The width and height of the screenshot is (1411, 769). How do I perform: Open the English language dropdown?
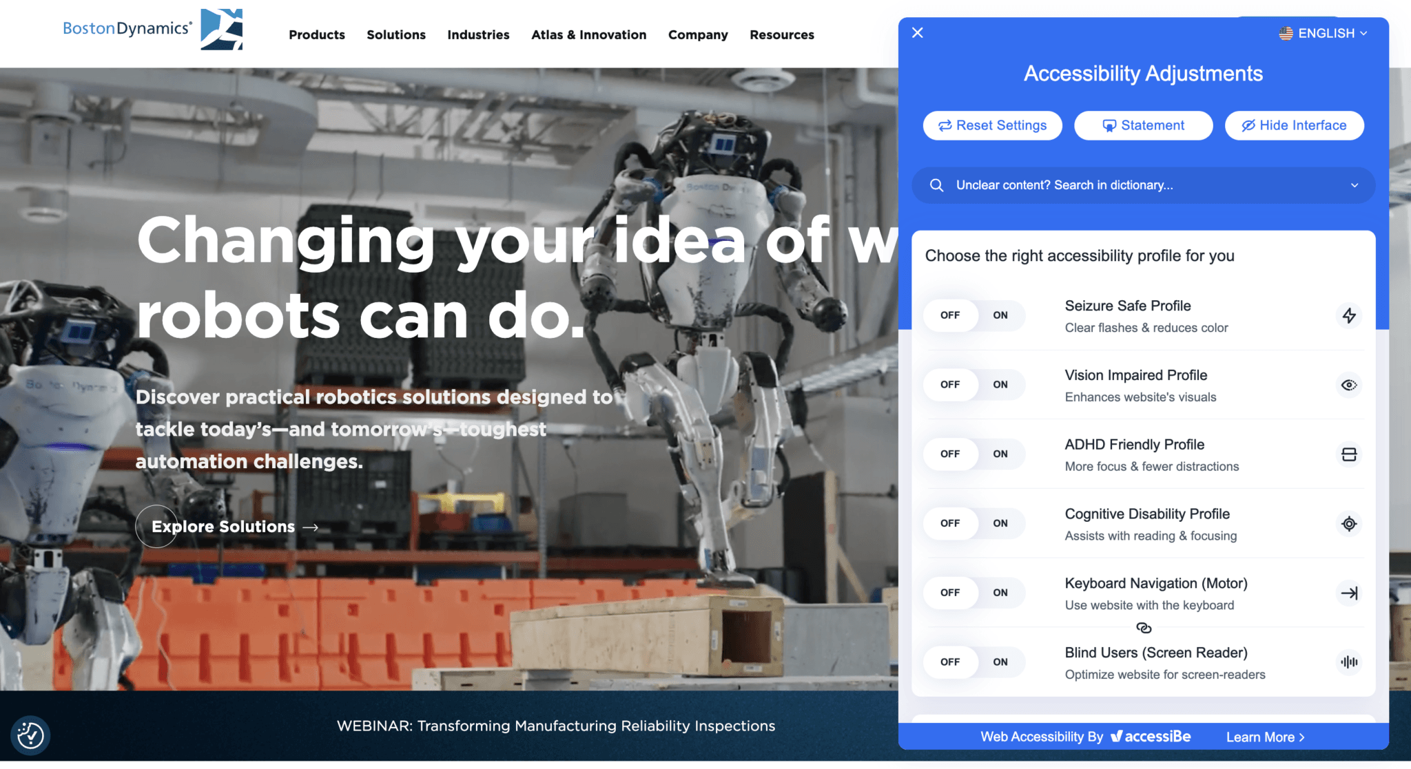1324,33
